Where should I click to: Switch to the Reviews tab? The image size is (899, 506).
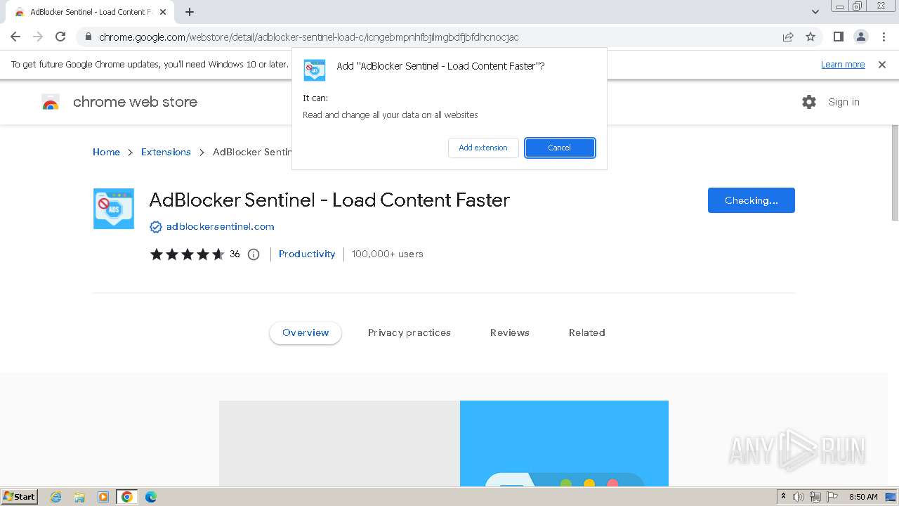[x=510, y=332]
